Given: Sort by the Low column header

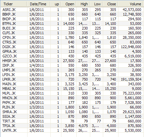Looking at the screenshot, I should coord(96,4).
